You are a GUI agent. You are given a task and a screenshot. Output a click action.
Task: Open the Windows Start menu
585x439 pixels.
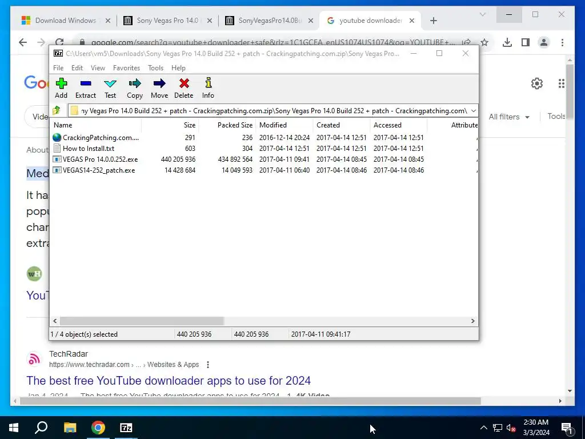[14, 428]
